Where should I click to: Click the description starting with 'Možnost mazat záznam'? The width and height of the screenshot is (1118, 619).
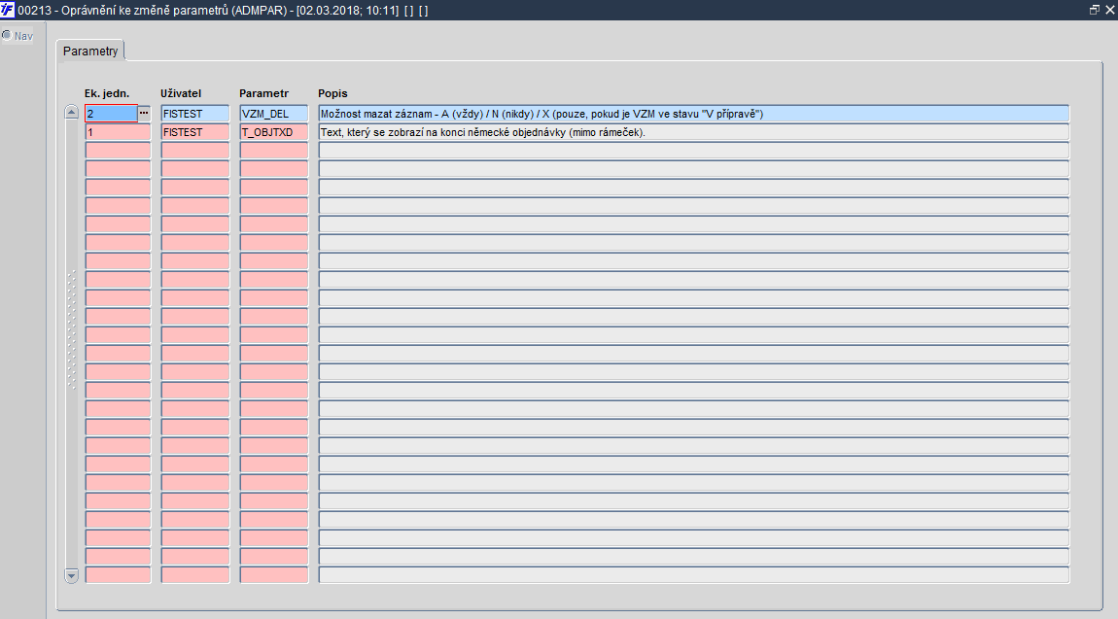click(694, 114)
